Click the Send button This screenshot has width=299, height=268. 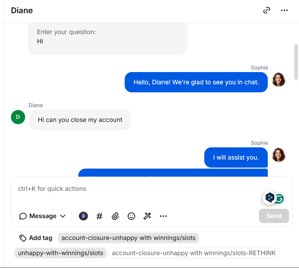coord(274,216)
